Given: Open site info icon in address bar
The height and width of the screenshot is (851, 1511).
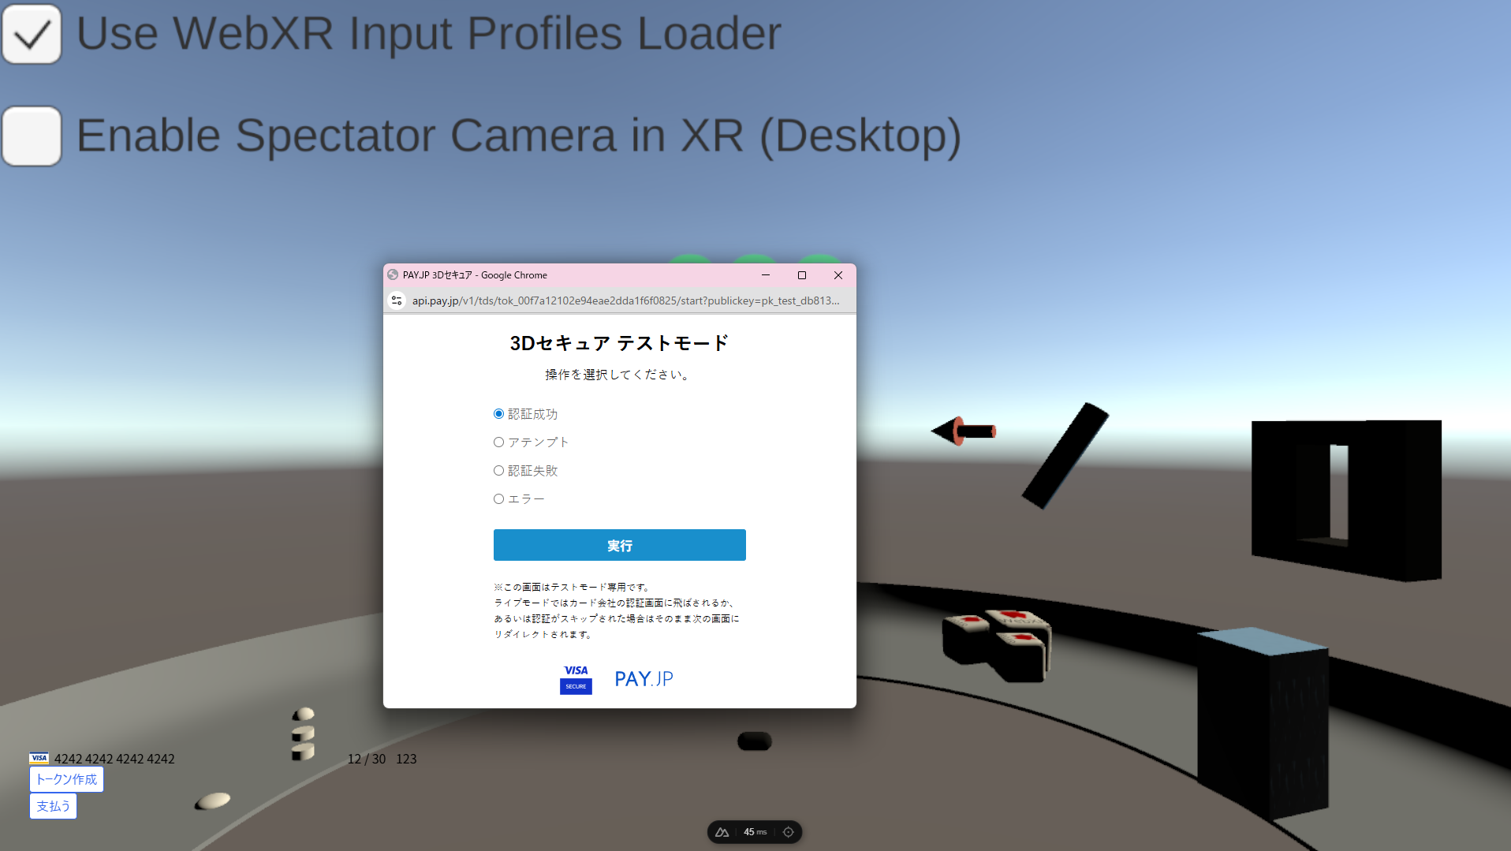Looking at the screenshot, I should (397, 300).
